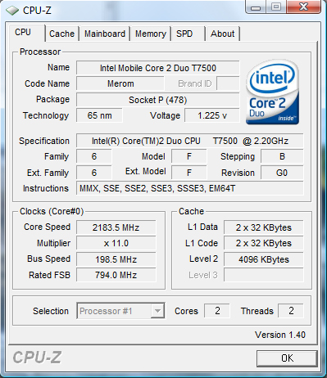Click the 1.225 v voltage value
Viewport: 327px width, 378px height.
pyautogui.click(x=212, y=115)
